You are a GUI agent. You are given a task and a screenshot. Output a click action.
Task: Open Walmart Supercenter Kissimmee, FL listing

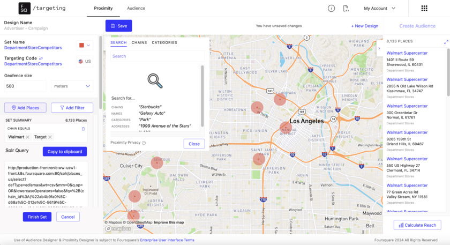tap(407, 79)
